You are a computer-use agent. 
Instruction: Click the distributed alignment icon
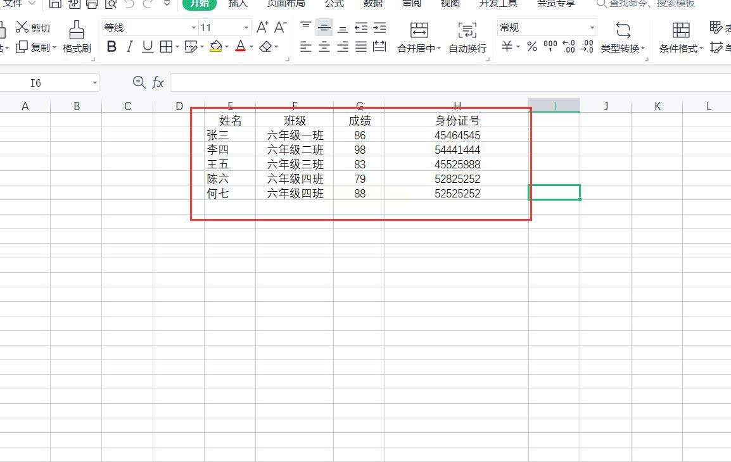380,47
